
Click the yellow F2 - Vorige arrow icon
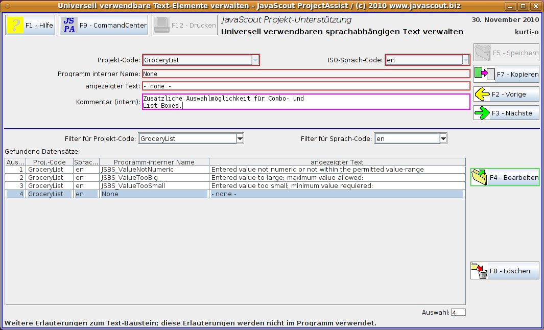click(x=482, y=93)
